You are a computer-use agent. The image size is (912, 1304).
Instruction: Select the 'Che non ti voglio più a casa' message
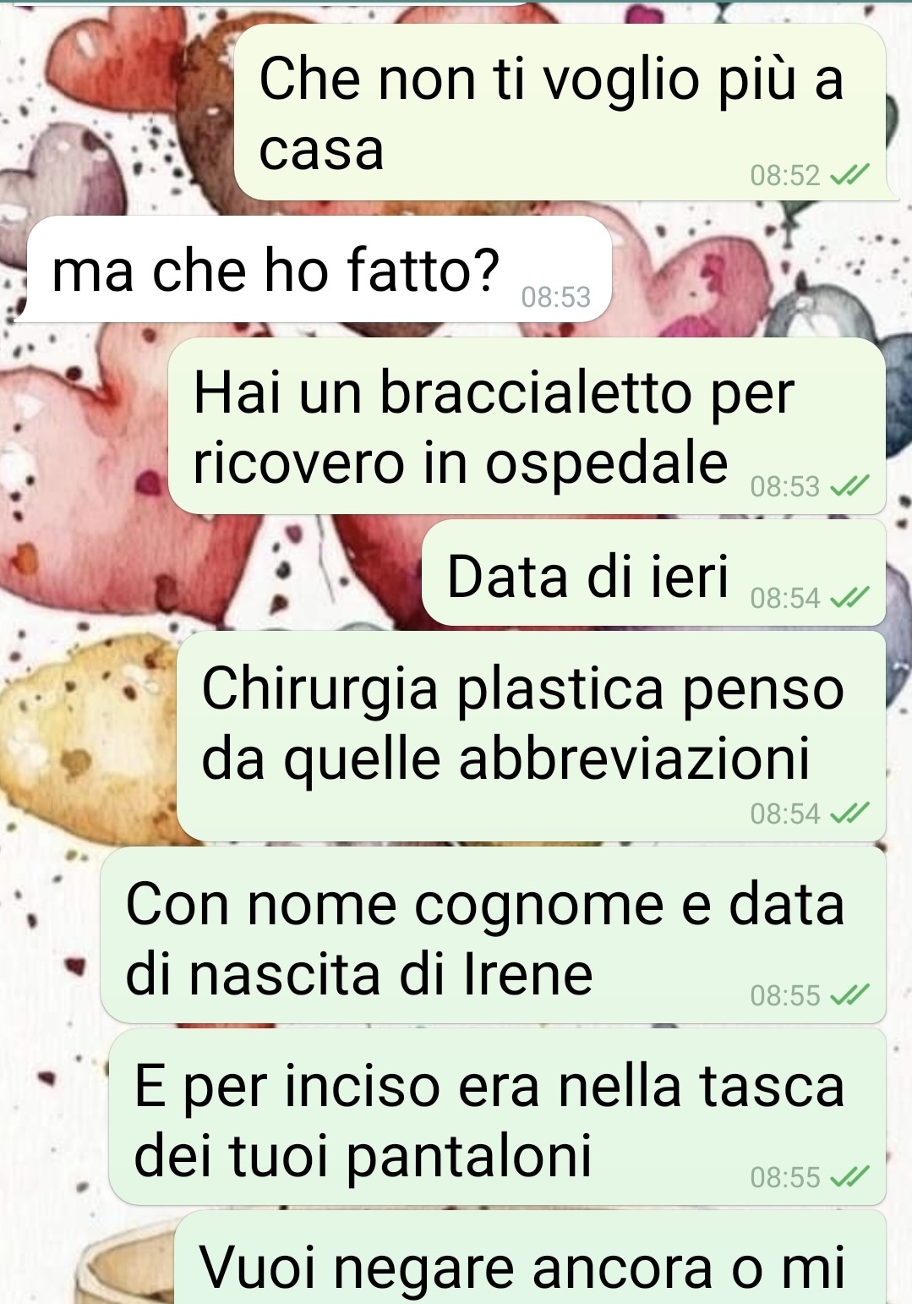point(560,112)
